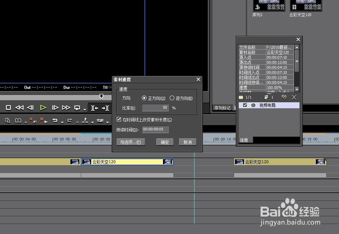The width and height of the screenshot is (339, 234).
Task: Open the loop playback dropdown arrow
Action: tap(84, 110)
